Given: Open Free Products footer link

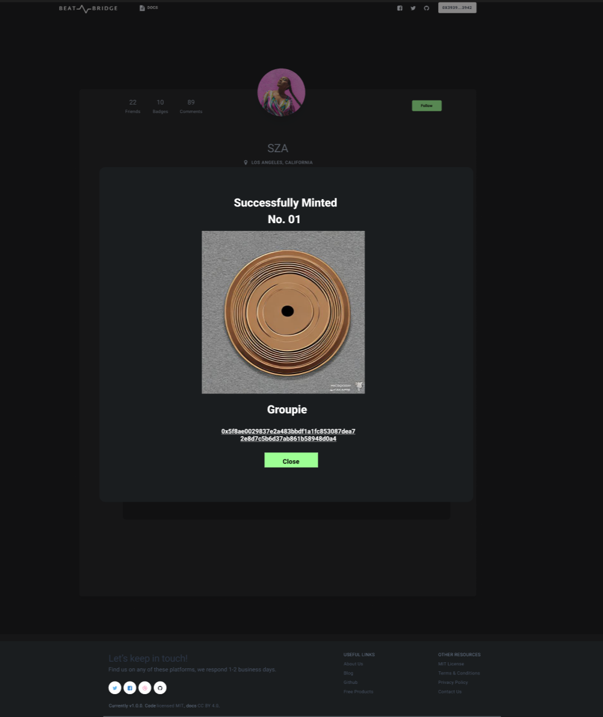Looking at the screenshot, I should [x=358, y=691].
